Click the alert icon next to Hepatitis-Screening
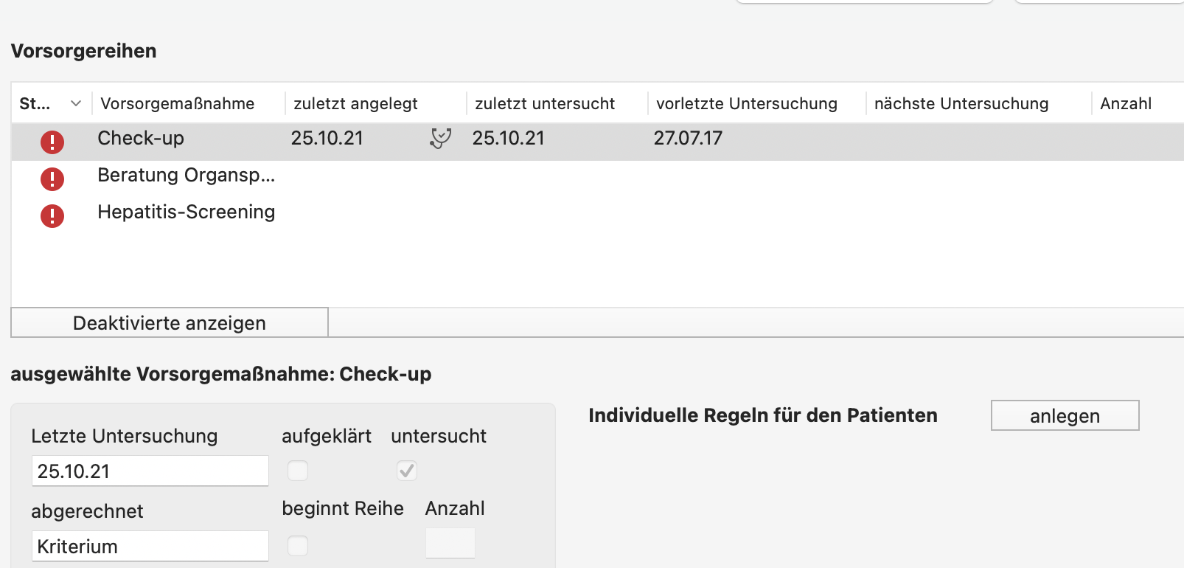 [52, 215]
